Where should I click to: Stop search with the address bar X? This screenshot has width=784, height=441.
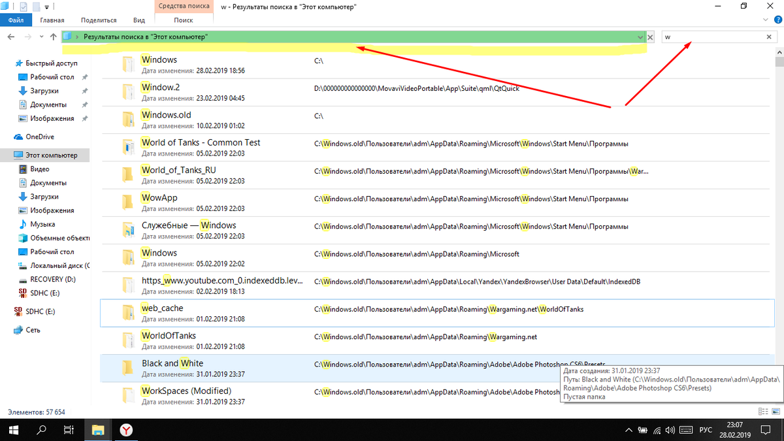pyautogui.click(x=650, y=37)
